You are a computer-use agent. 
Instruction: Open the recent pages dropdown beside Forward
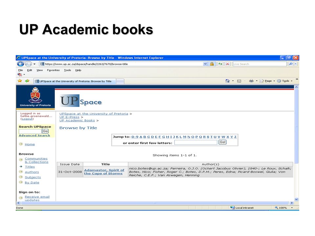tap(34, 64)
